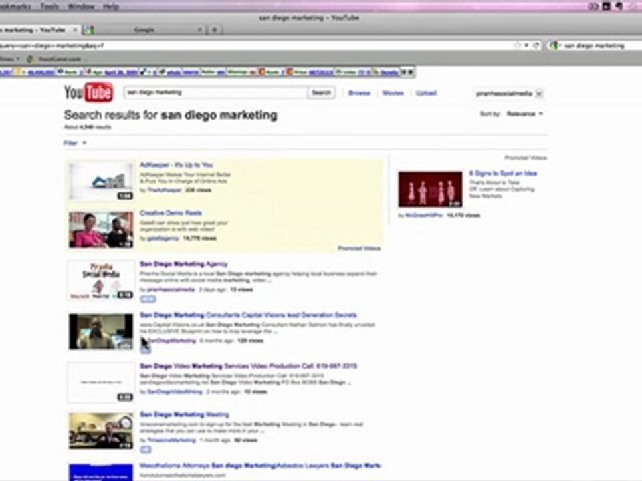642x481 pixels.
Task: Open the 8 Signs to Spot an Idea promoted video
Action: pos(503,173)
